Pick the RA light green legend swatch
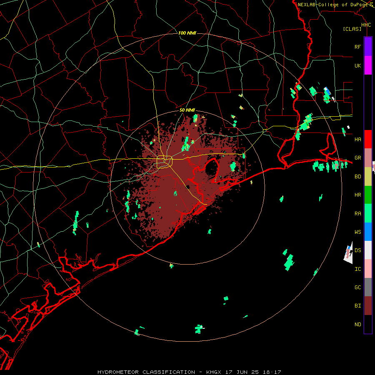 coord(368,213)
